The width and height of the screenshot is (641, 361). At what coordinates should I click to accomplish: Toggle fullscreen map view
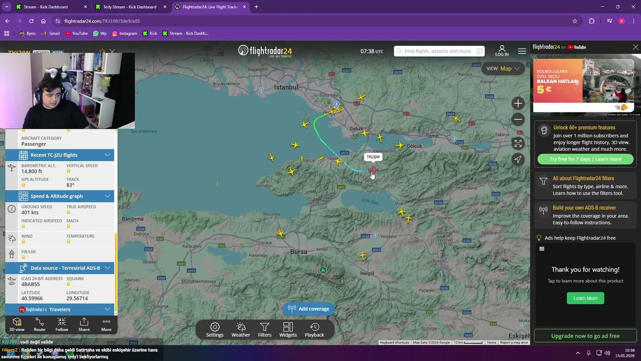tap(518, 143)
